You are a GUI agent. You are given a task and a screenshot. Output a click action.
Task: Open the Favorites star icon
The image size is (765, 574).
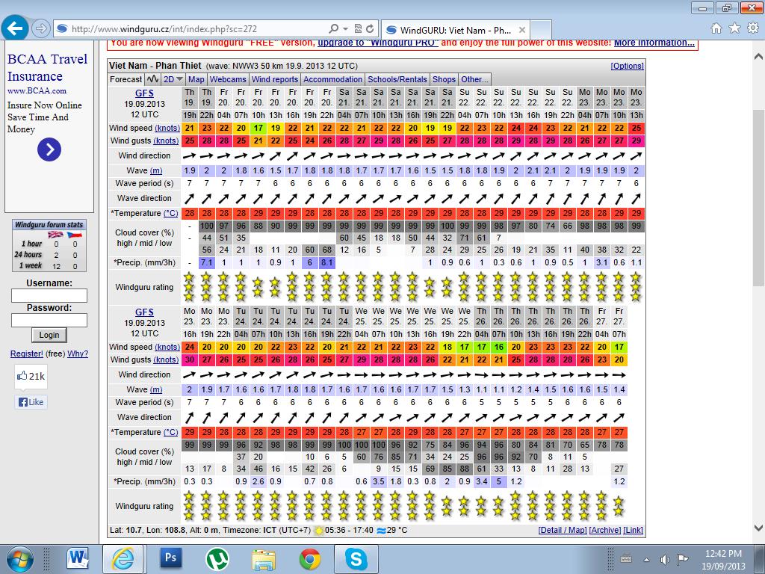click(x=734, y=28)
